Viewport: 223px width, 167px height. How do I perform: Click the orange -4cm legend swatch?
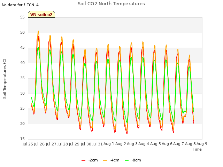pyautogui.click(x=105, y=161)
